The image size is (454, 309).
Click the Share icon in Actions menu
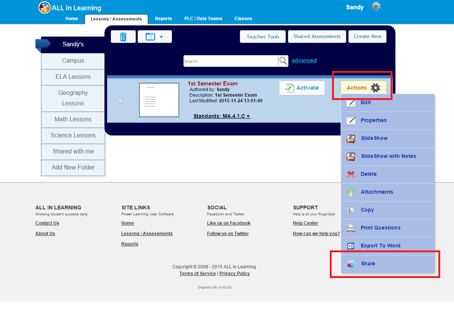(351, 264)
